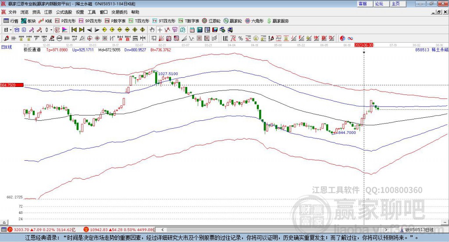Image resolution: width=449 pixels, height=242 pixels.
Task: Open the 资讯 menu
Action: pos(36,12)
